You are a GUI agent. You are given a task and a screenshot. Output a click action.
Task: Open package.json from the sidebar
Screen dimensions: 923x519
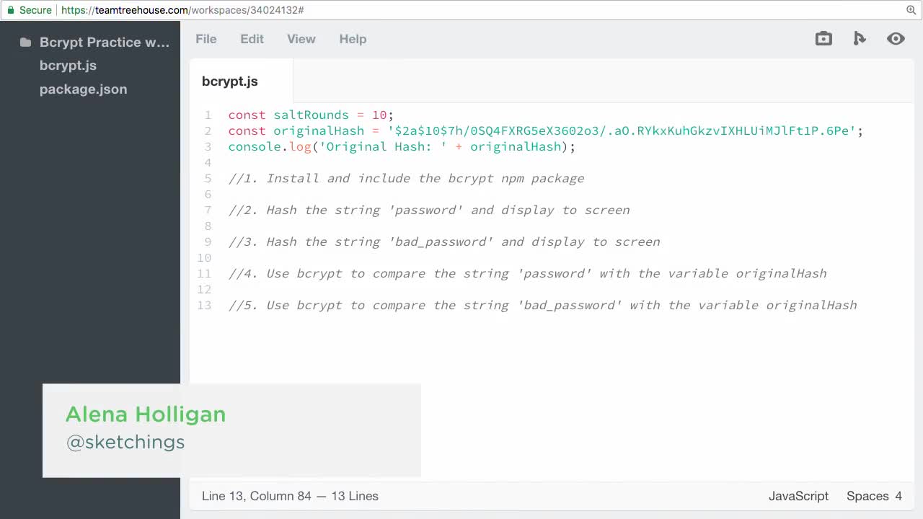click(84, 89)
